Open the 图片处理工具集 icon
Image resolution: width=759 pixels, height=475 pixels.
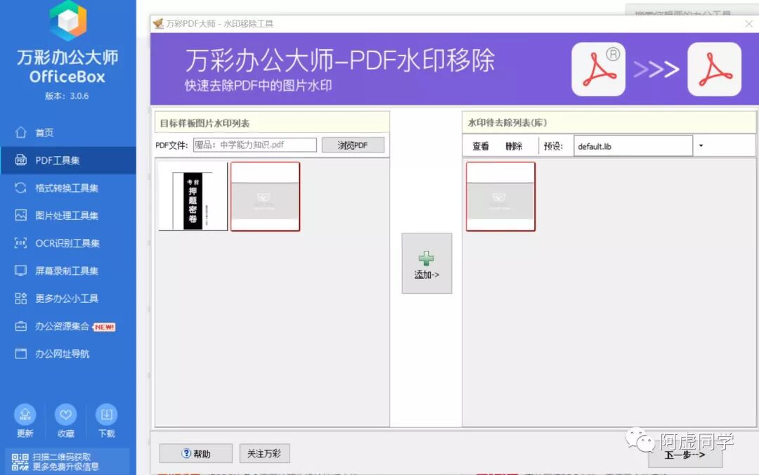(21, 215)
